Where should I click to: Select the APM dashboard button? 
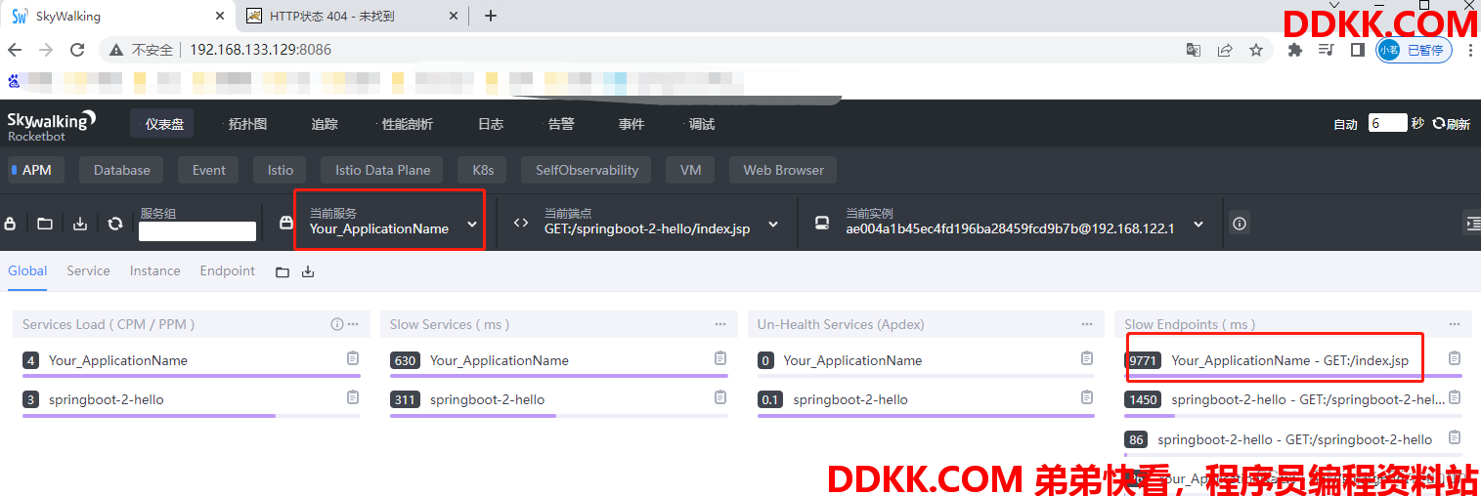[35, 170]
